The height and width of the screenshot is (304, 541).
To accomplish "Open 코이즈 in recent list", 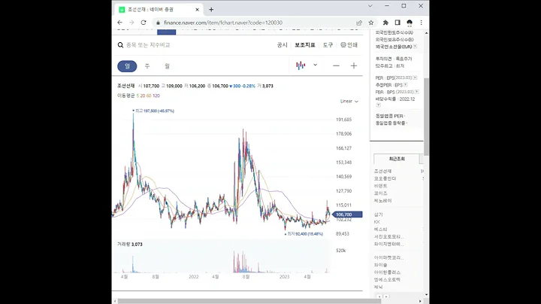I will (380, 193).
